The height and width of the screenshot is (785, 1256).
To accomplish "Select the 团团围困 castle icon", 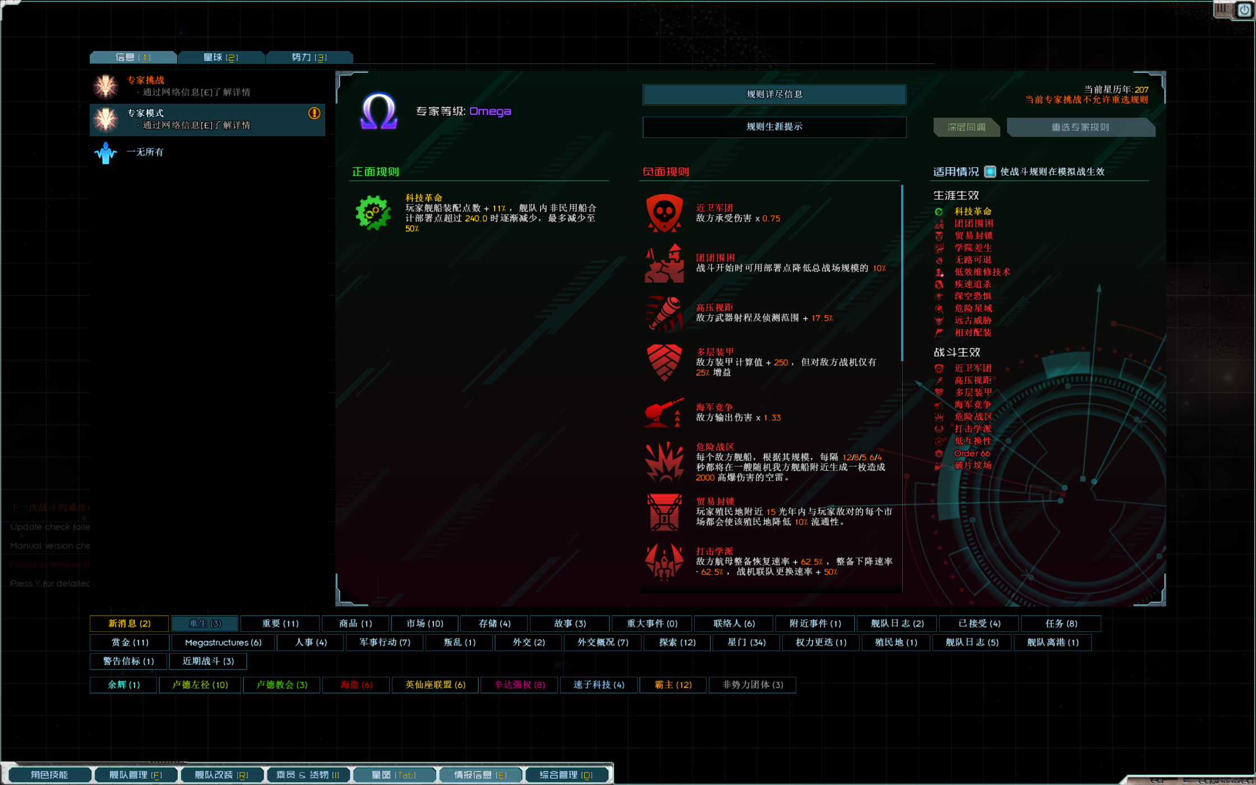I will [x=664, y=263].
